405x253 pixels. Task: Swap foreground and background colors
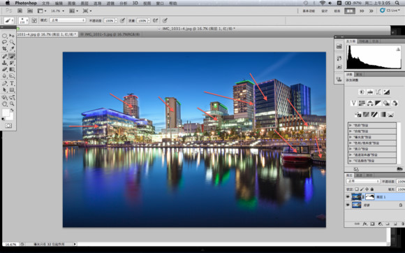tap(12, 110)
